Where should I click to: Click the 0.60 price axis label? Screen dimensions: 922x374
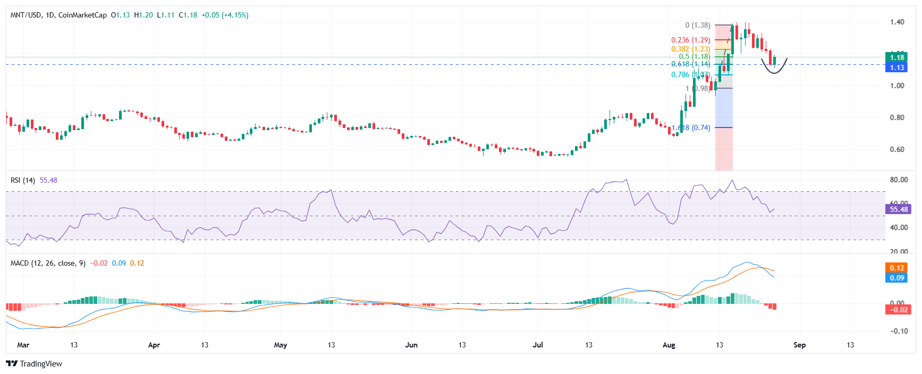pos(897,149)
